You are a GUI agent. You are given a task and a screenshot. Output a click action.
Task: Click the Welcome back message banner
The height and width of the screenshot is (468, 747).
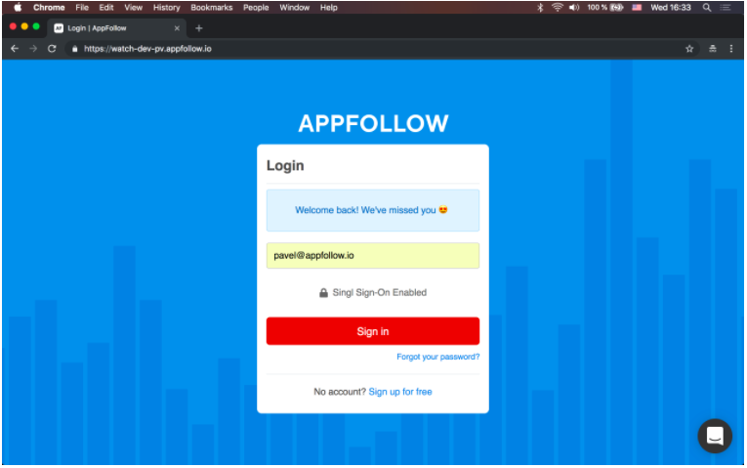pos(373,210)
